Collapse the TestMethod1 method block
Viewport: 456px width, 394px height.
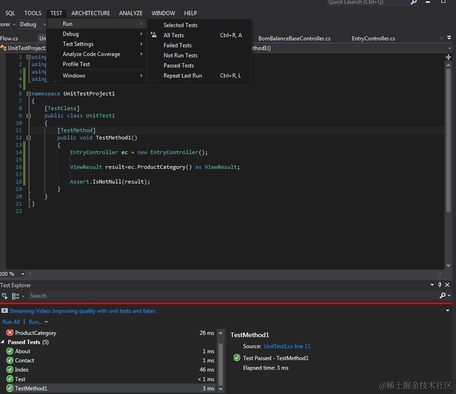pyautogui.click(x=28, y=138)
